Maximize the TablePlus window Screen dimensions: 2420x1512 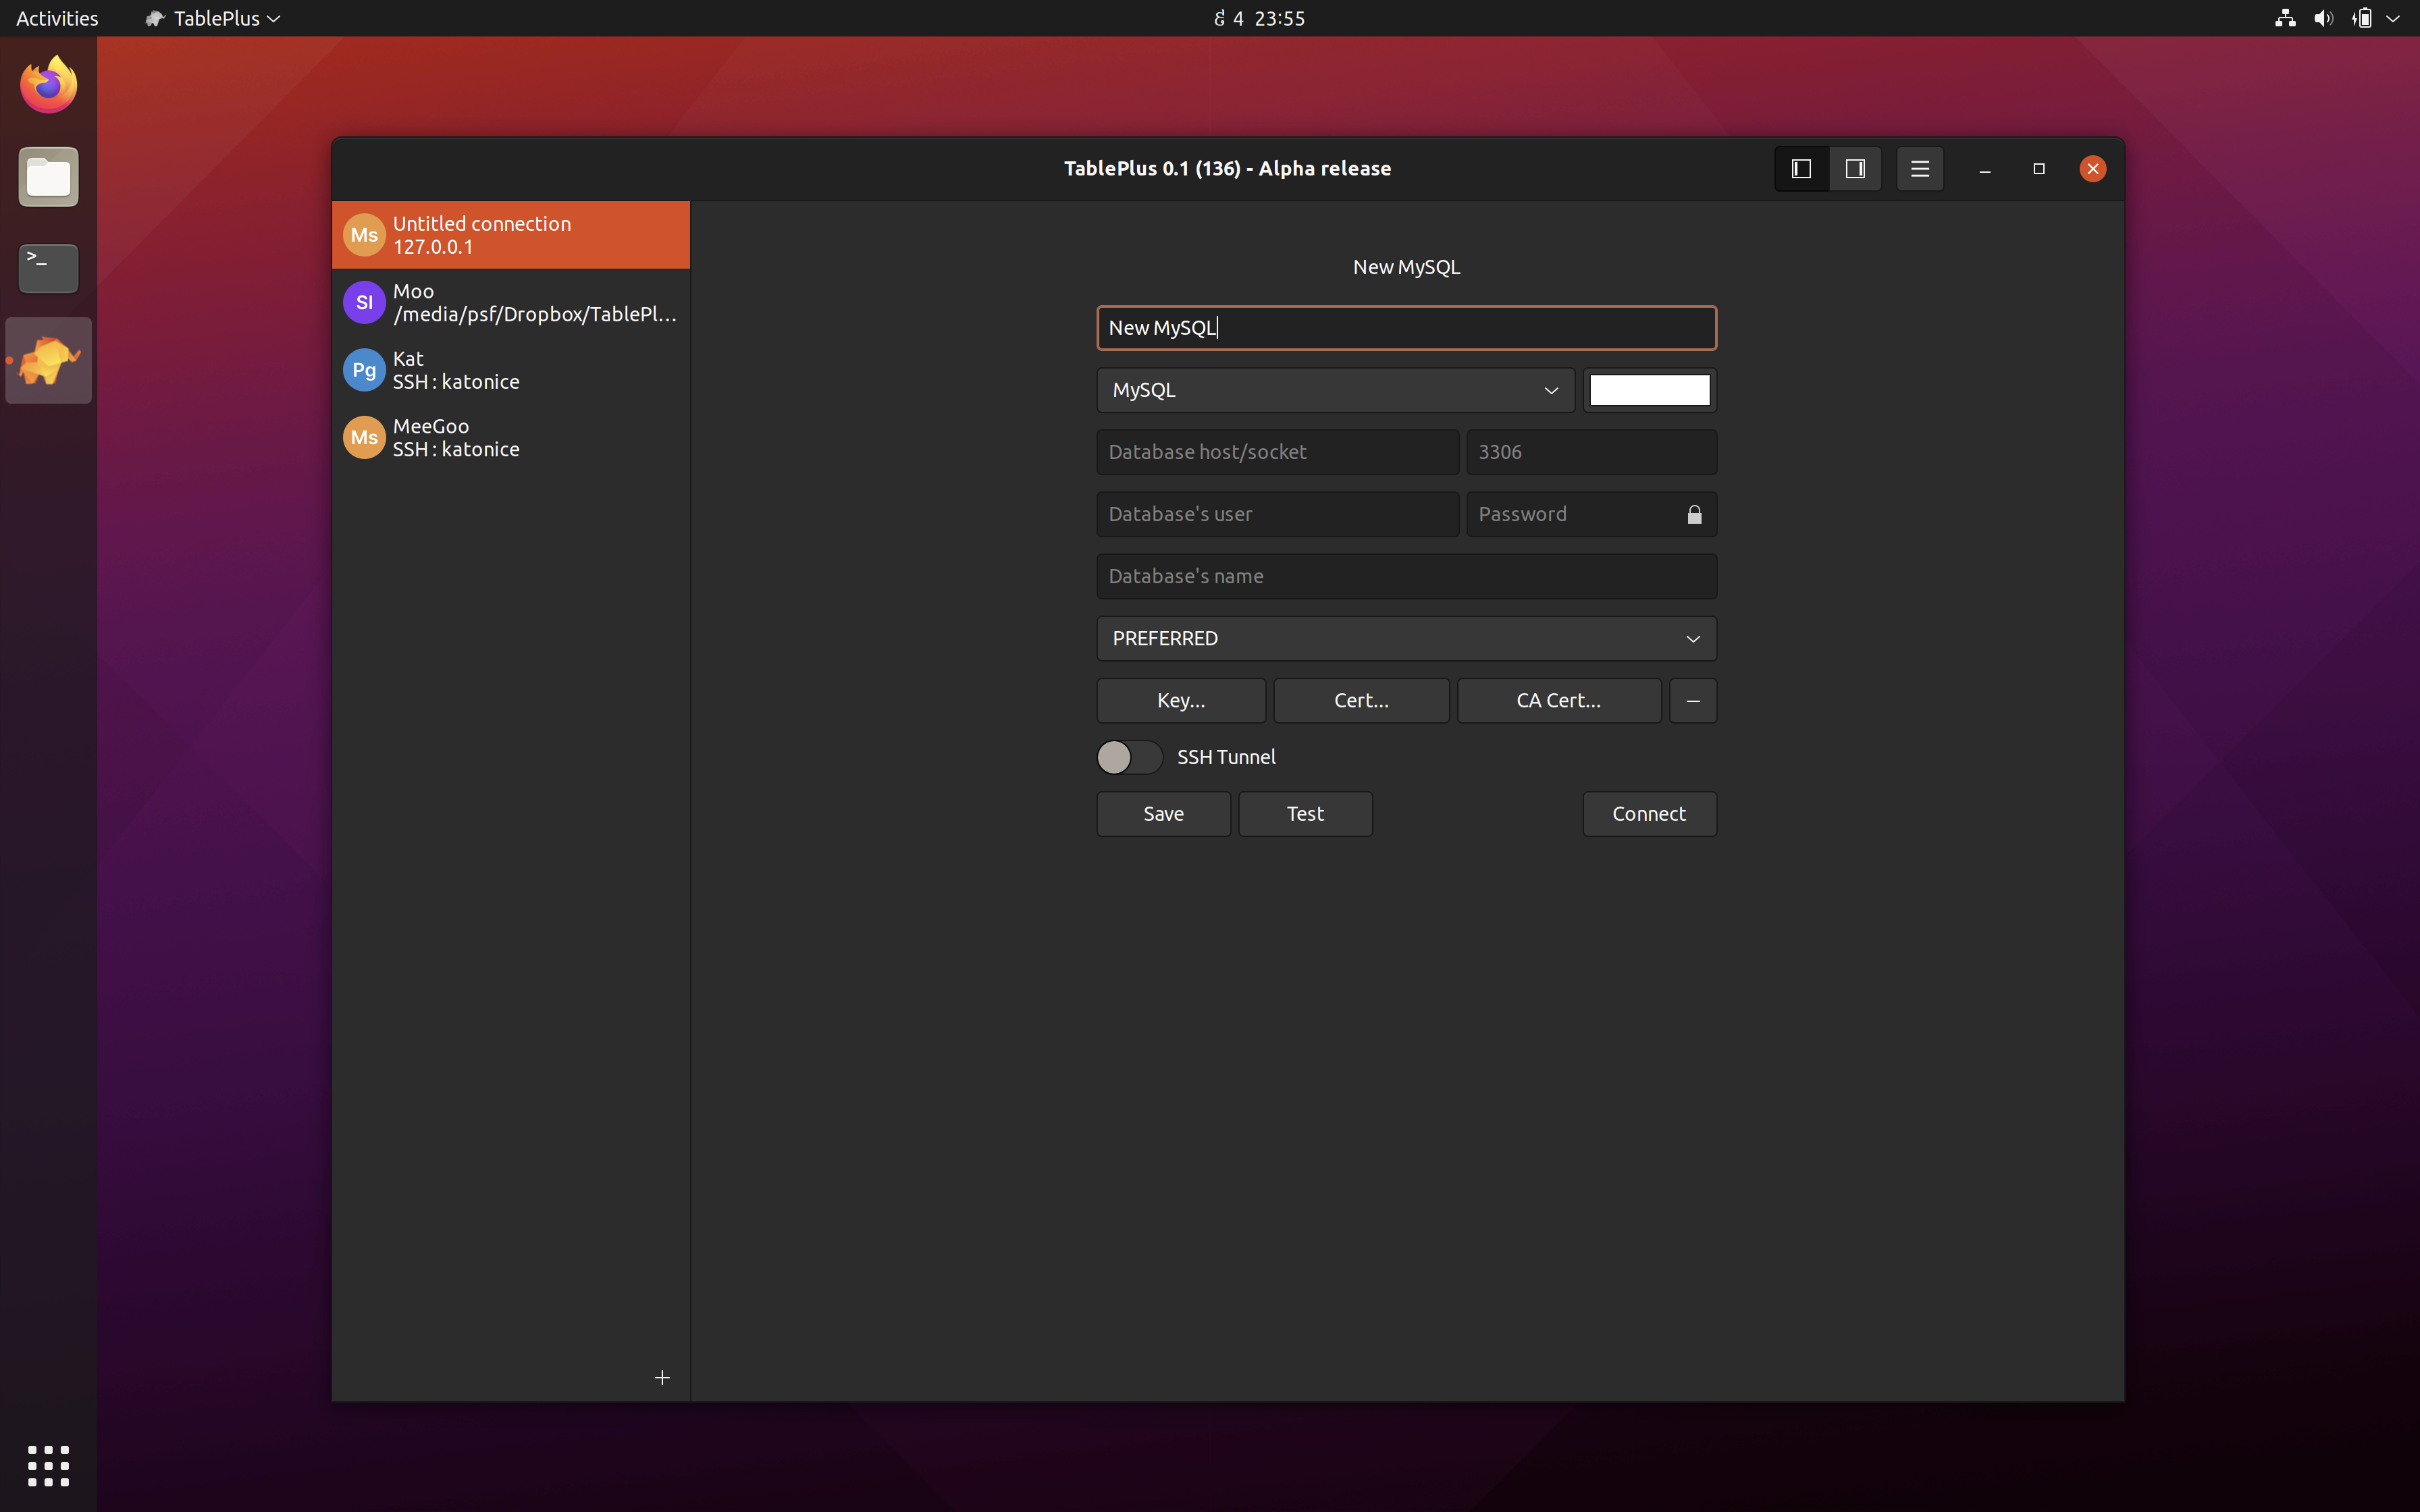2039,169
